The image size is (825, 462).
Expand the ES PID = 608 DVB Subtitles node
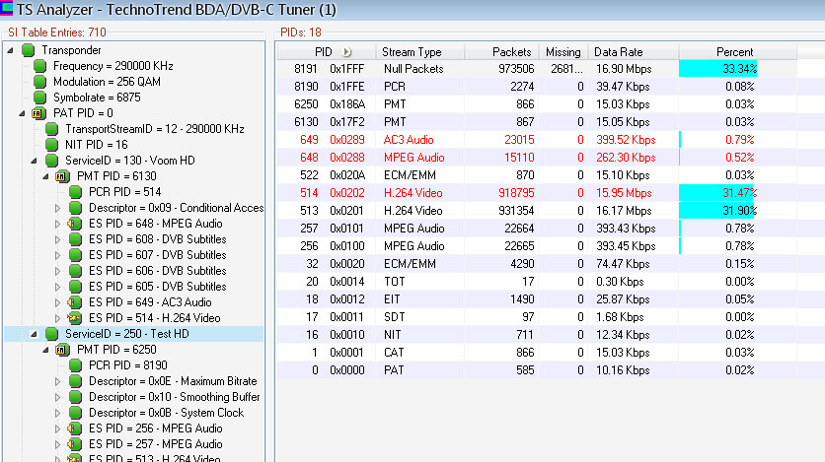click(57, 239)
